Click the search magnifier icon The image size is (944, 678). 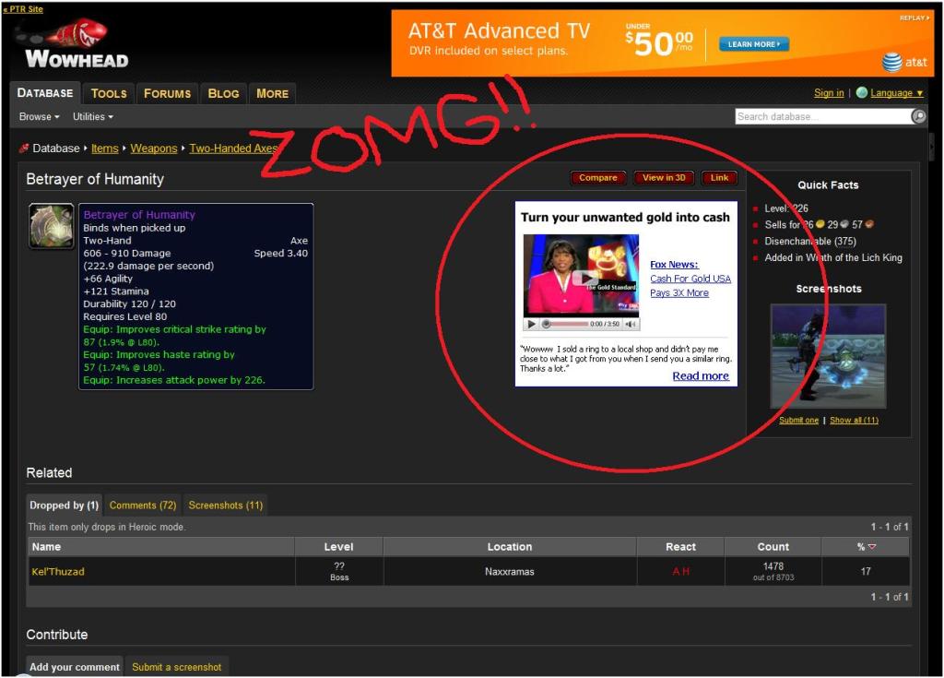[x=918, y=116]
